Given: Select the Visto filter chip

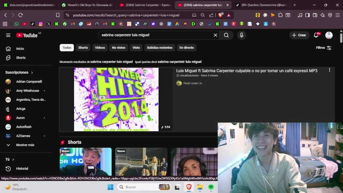Looking at the screenshot, I should pyautogui.click(x=136, y=48).
